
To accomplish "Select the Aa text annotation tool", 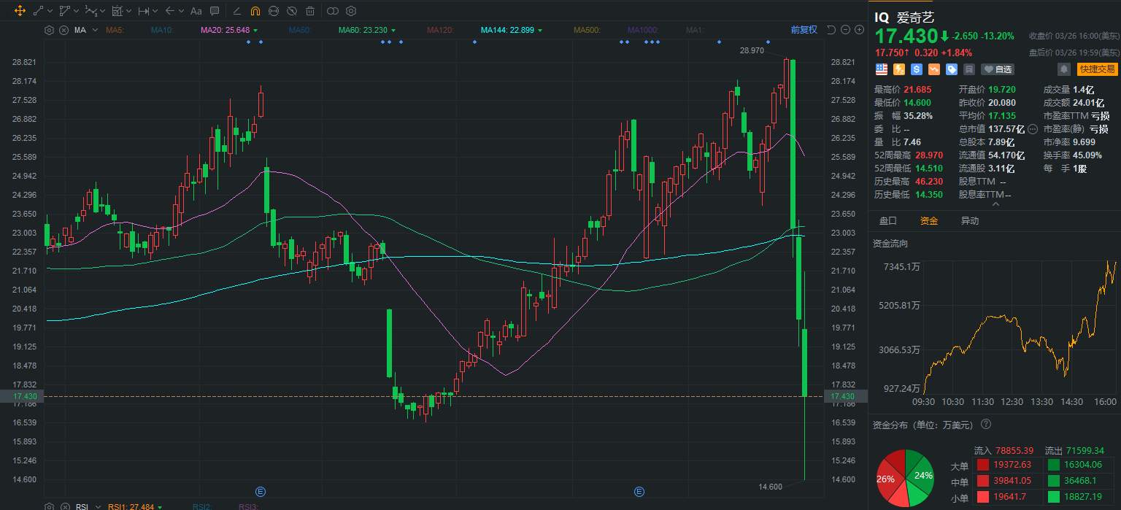I will click(x=196, y=11).
